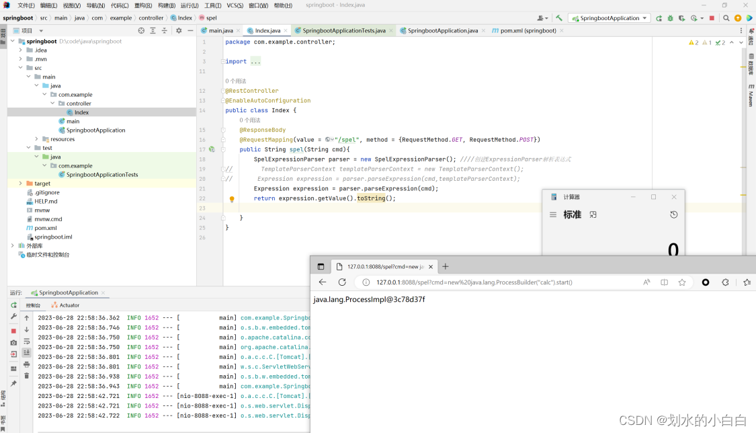Viewport: 756px width, 433px height.
Task: Expand the external libraries node
Action: click(x=13, y=245)
